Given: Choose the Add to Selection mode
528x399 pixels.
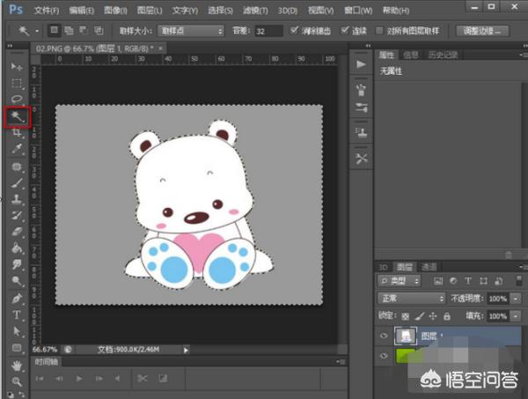Looking at the screenshot, I should [69, 31].
